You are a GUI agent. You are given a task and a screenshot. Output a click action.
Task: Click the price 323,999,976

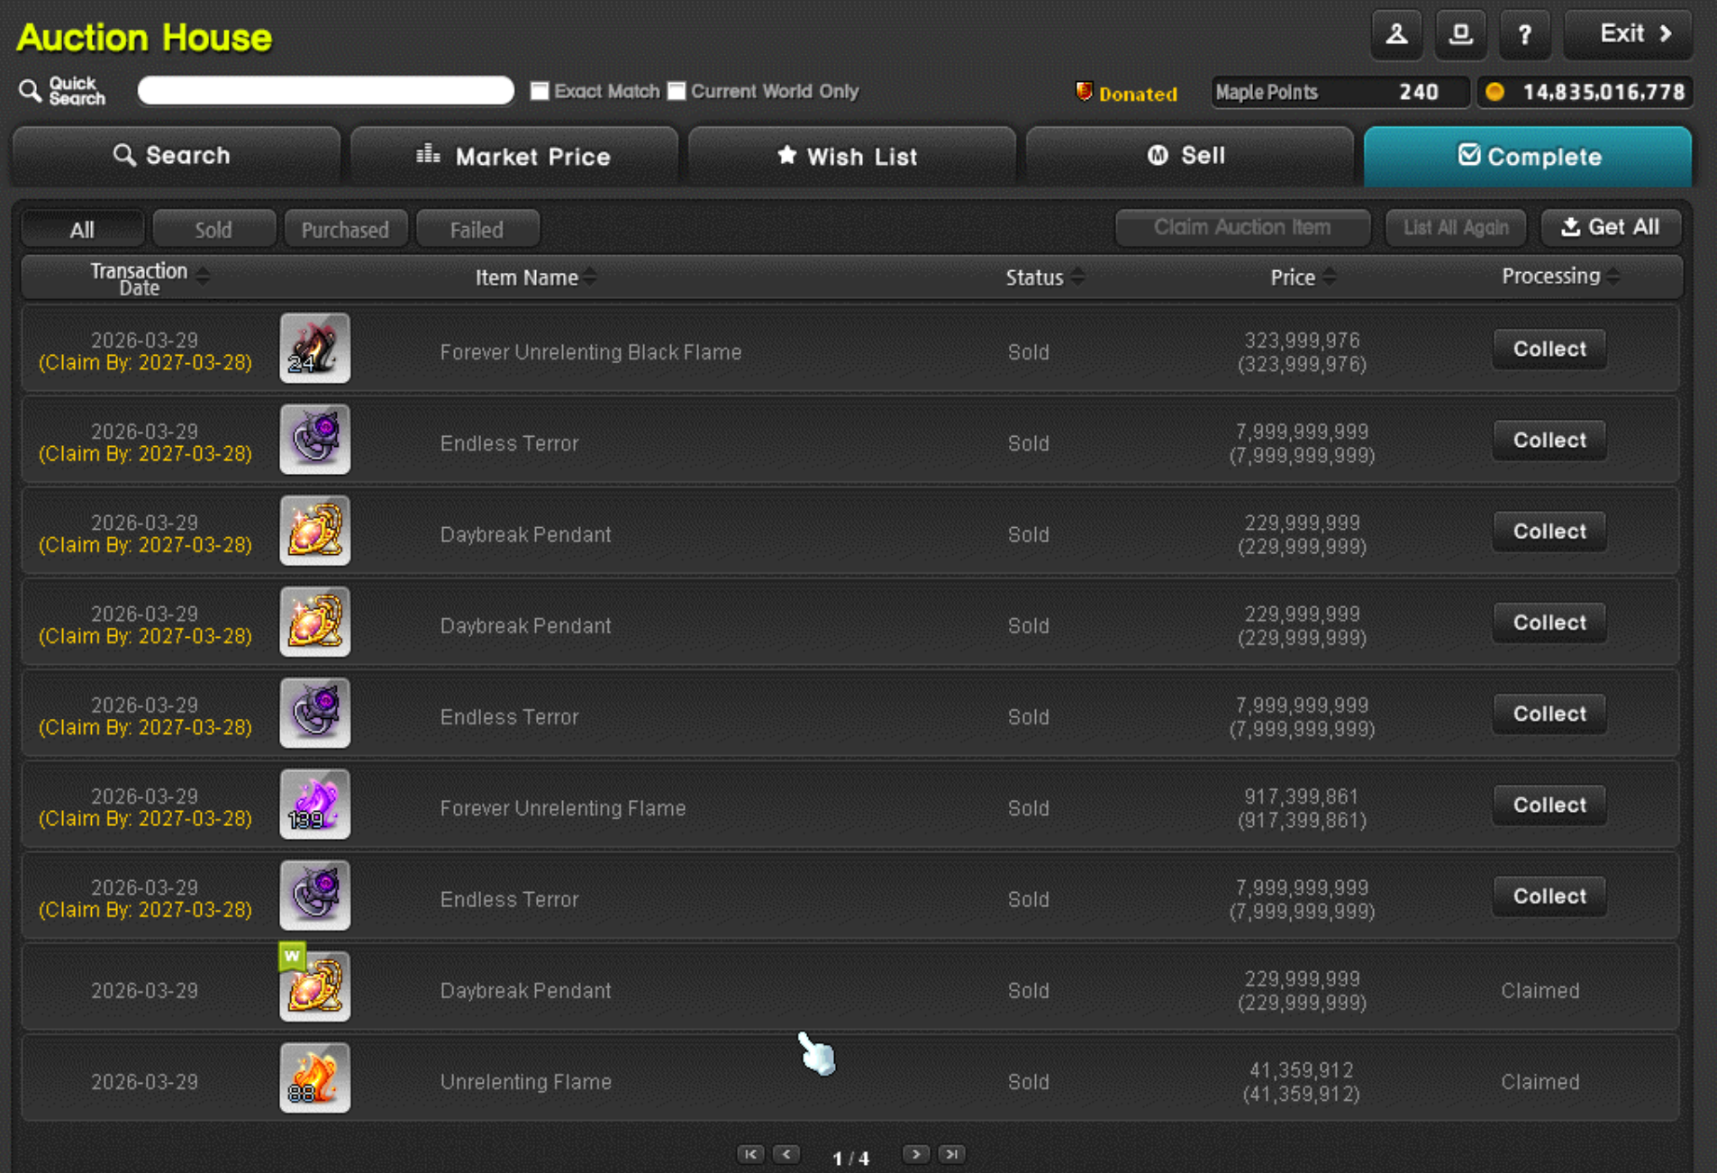tap(1302, 341)
